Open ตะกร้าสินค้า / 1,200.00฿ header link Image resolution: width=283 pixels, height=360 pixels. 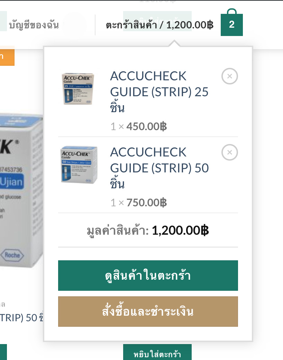coord(160,25)
